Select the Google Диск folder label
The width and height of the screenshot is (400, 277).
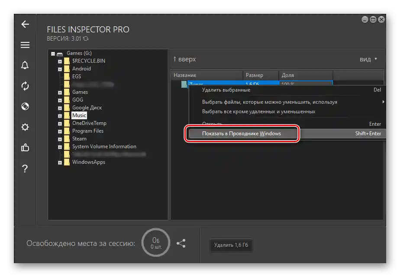87,108
